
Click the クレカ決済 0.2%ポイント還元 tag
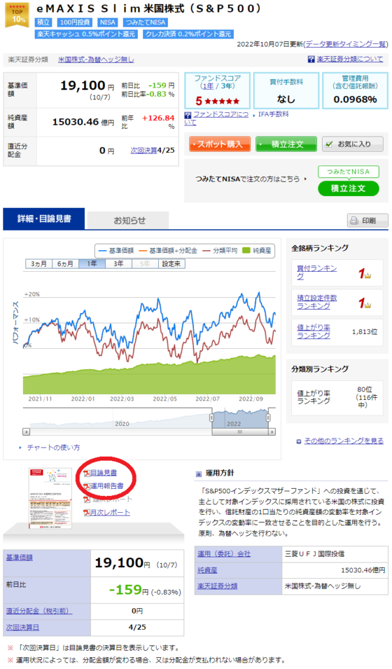[188, 34]
